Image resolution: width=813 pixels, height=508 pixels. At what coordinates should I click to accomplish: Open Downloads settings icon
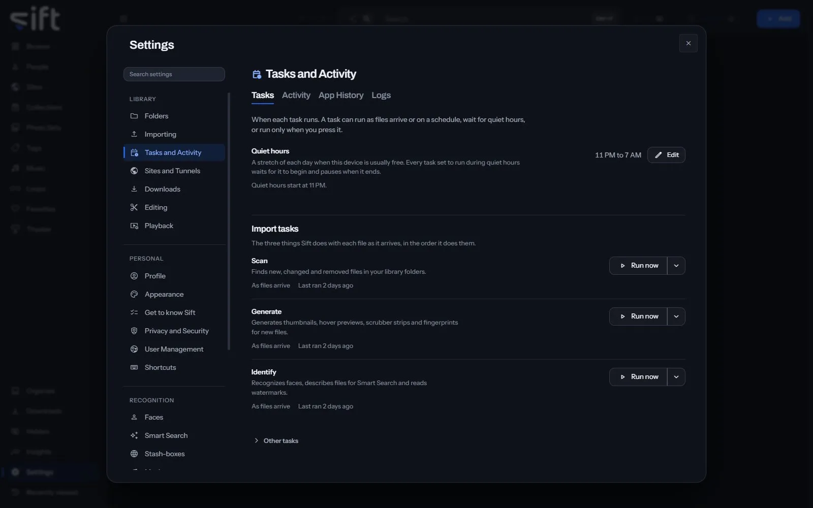134,189
